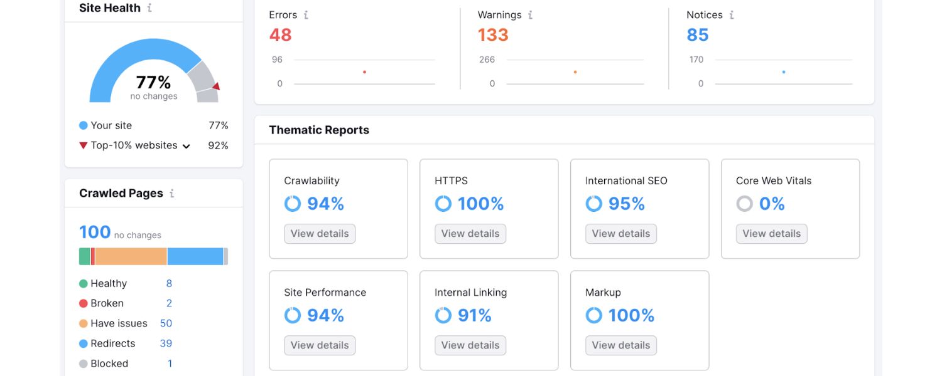Click the orange segment of crawled pages bar
942x376 pixels.
[x=131, y=256]
